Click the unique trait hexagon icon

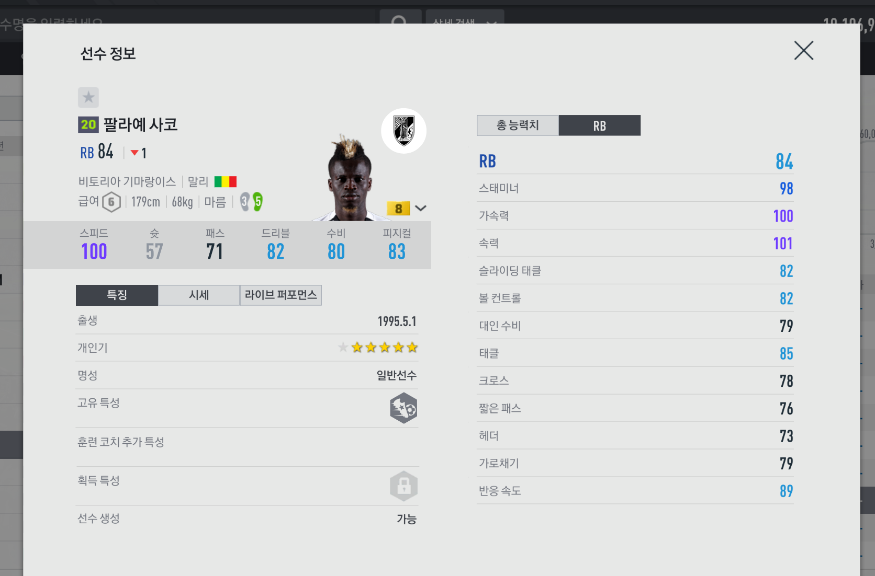pyautogui.click(x=403, y=408)
